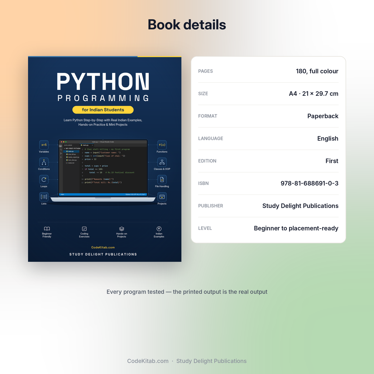This screenshot has height=374, width=374.
Task: Click the SIZE label
Action: (203, 93)
